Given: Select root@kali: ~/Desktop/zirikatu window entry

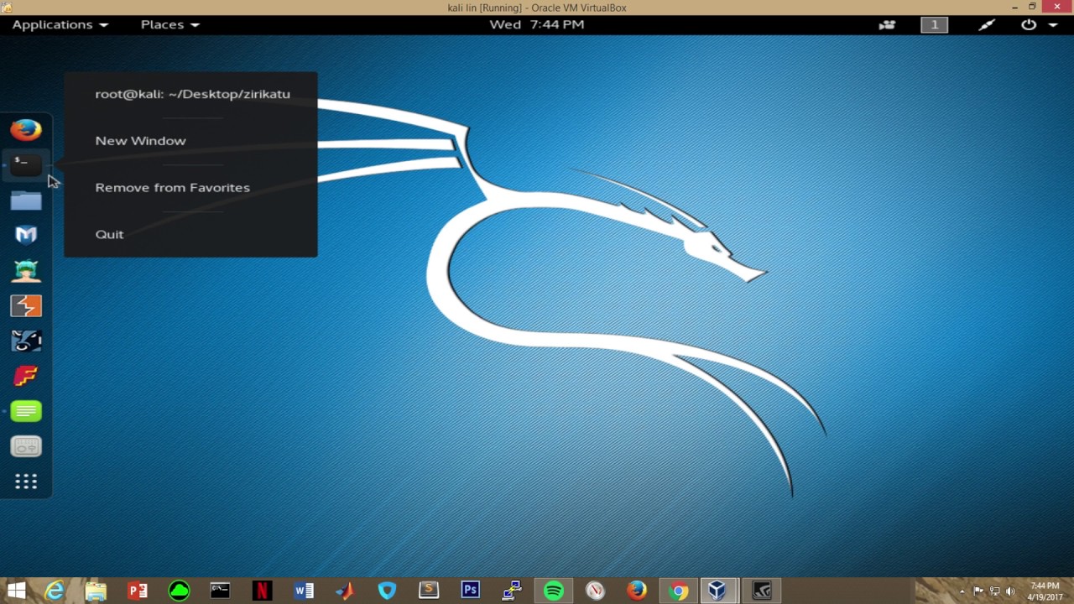Looking at the screenshot, I should pyautogui.click(x=192, y=94).
